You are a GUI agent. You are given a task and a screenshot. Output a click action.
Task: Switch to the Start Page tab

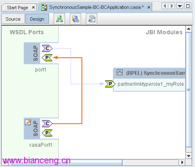(17, 8)
